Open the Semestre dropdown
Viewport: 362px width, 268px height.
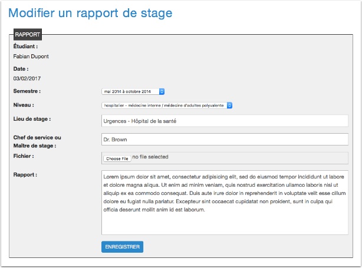[x=133, y=91]
